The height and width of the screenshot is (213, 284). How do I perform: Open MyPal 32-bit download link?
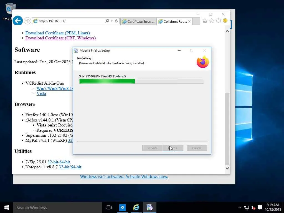click(70, 140)
